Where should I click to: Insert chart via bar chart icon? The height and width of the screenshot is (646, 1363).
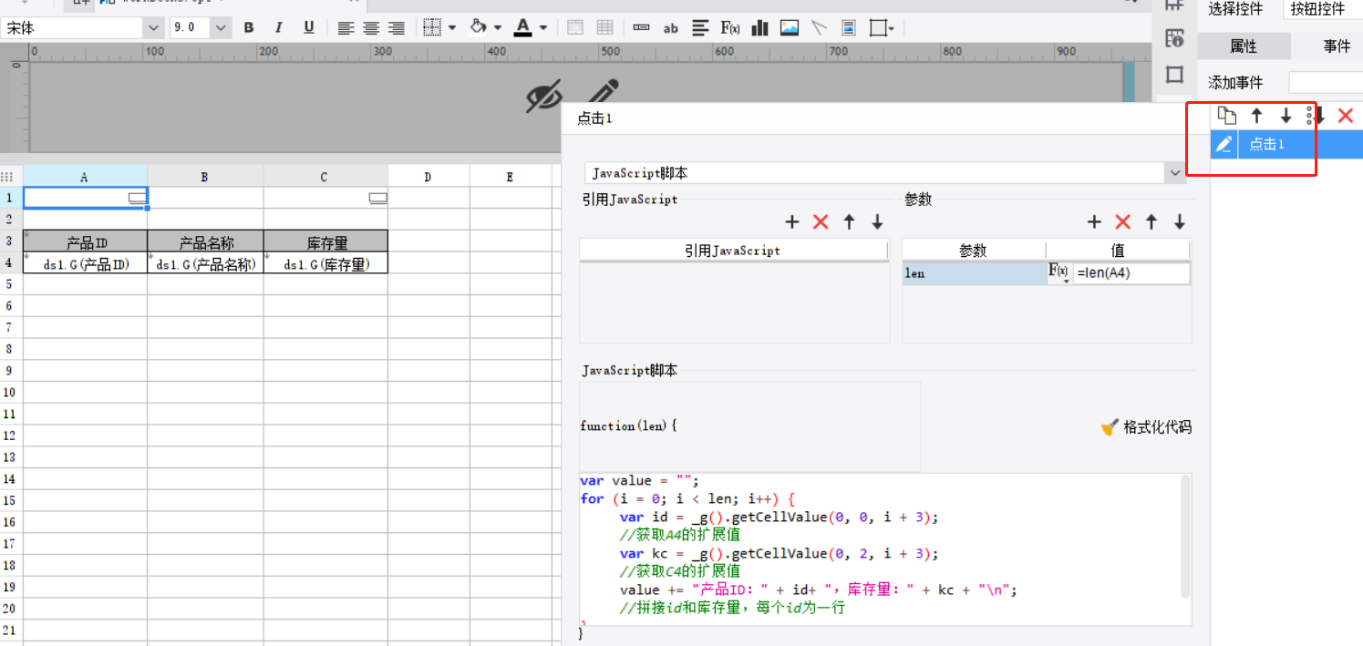coord(759,28)
